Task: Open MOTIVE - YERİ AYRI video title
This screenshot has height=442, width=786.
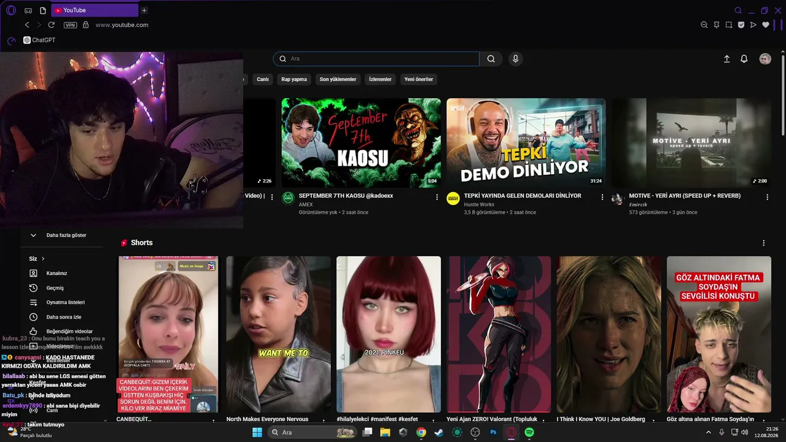Action: 685,196
